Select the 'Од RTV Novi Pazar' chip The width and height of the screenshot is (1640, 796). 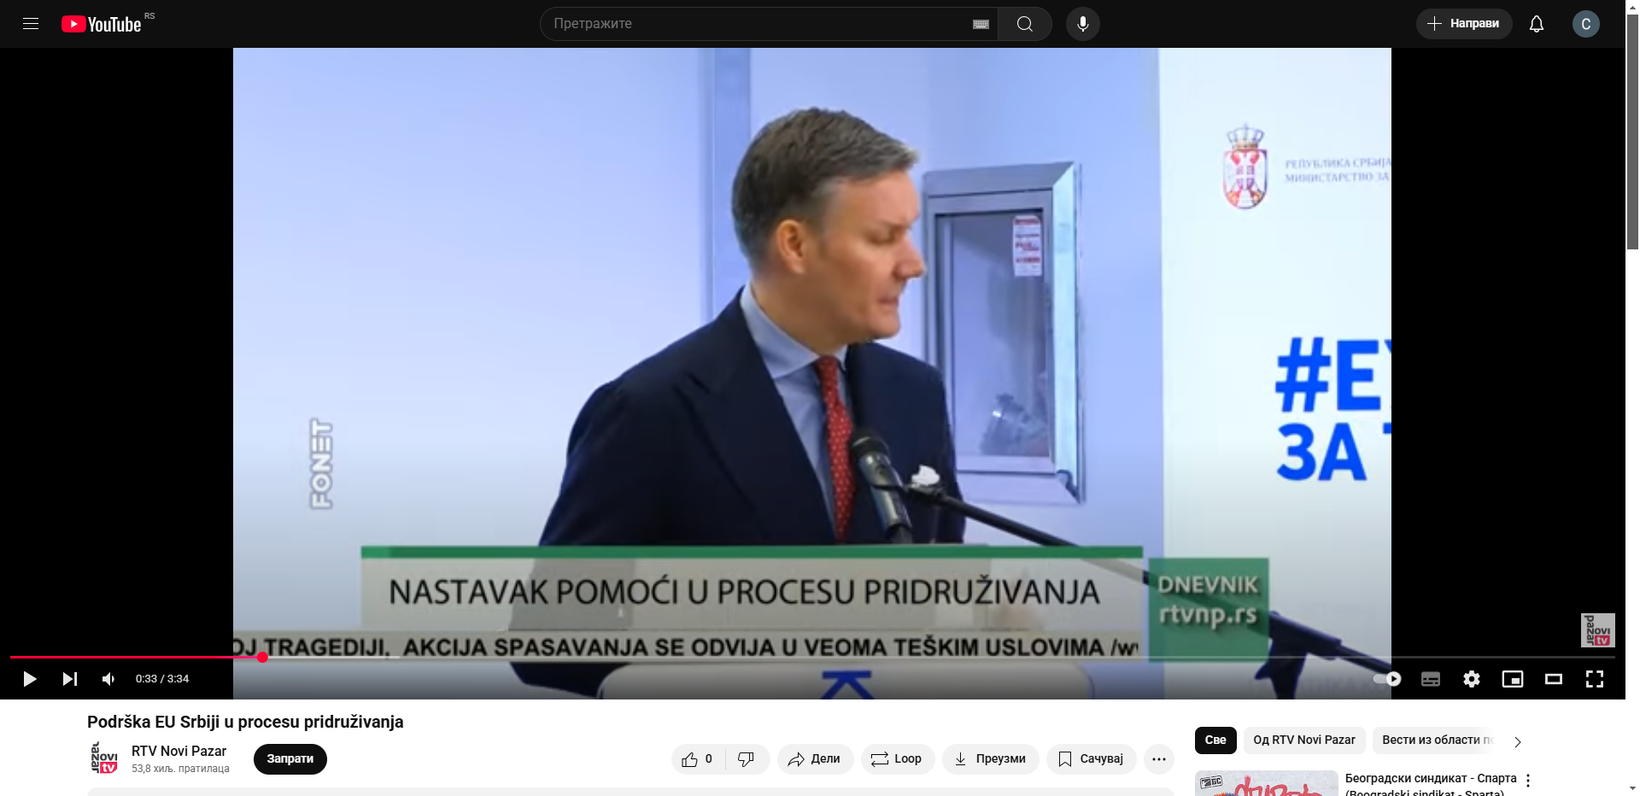(1303, 740)
